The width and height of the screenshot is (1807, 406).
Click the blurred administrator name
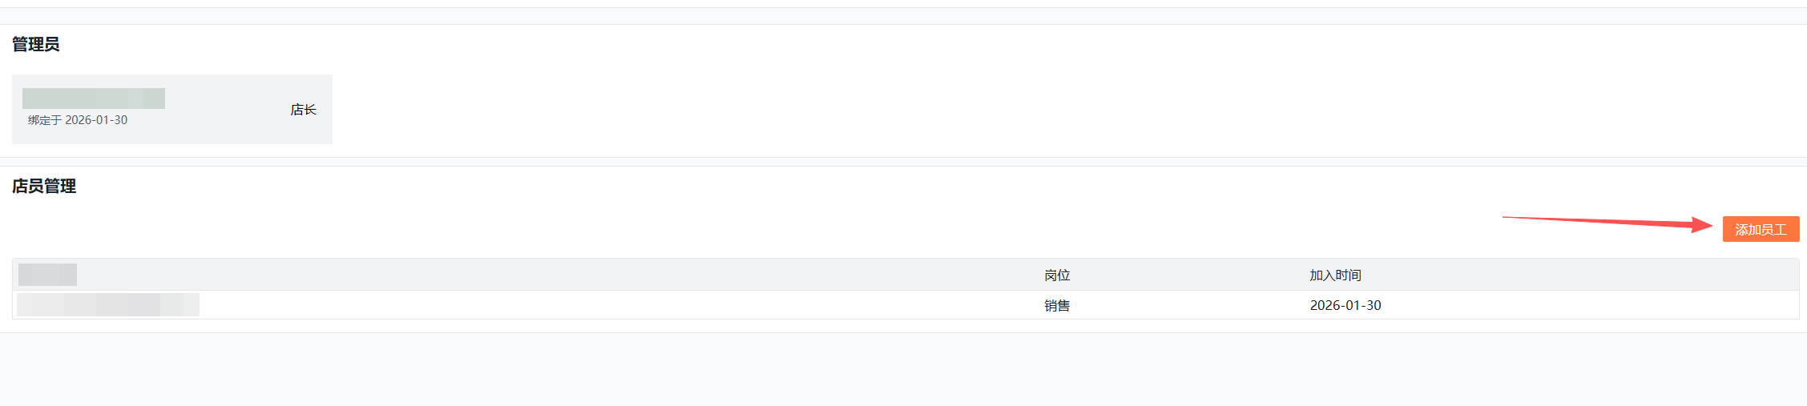coord(94,98)
